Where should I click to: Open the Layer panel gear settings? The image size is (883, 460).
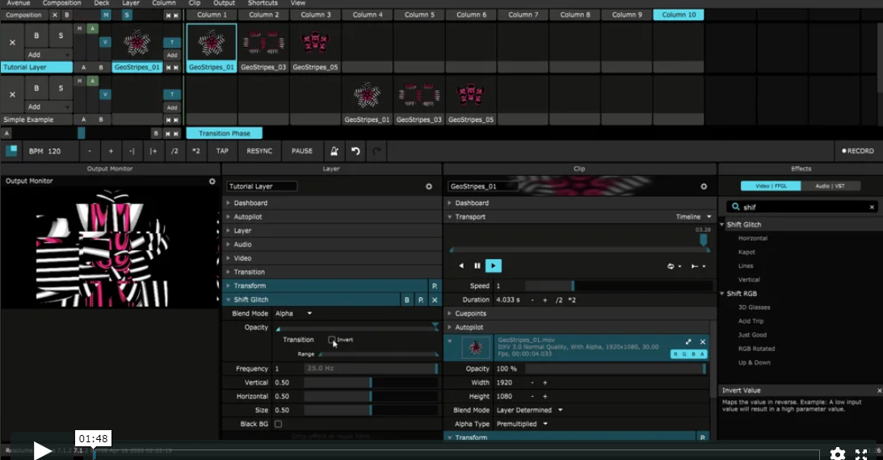pyautogui.click(x=429, y=186)
